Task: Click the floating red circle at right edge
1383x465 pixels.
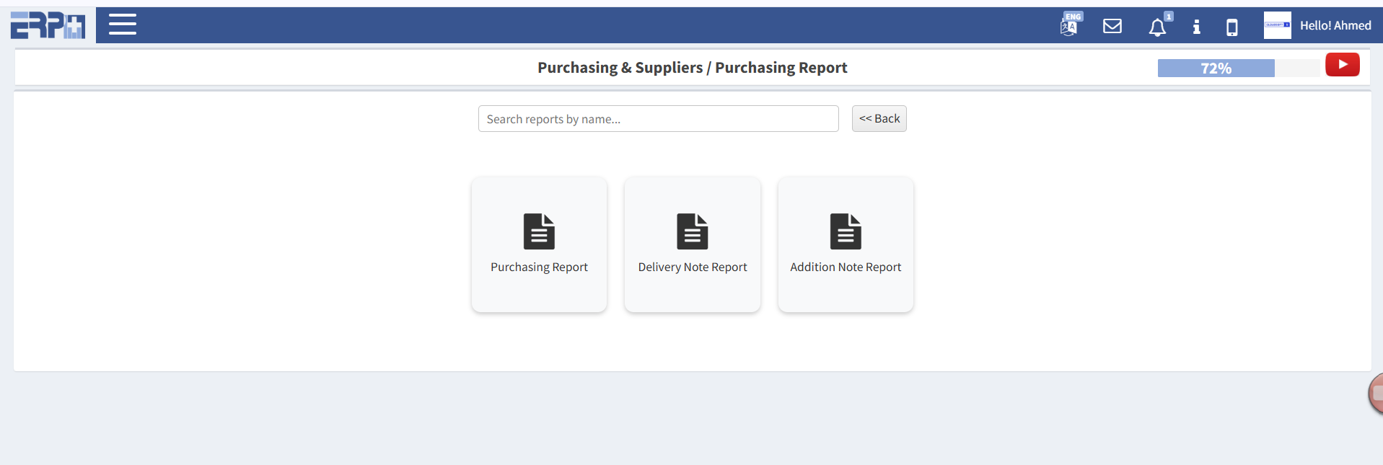Action: click(1376, 394)
